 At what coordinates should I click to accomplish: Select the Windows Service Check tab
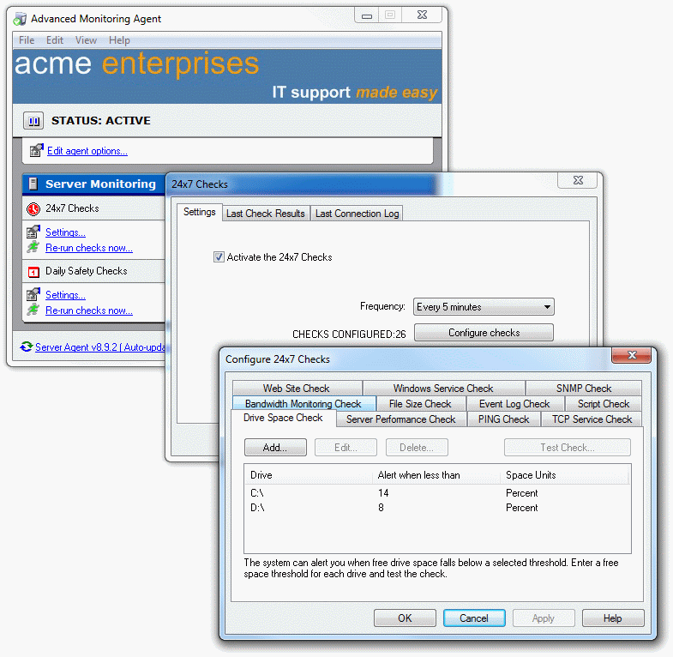click(443, 389)
